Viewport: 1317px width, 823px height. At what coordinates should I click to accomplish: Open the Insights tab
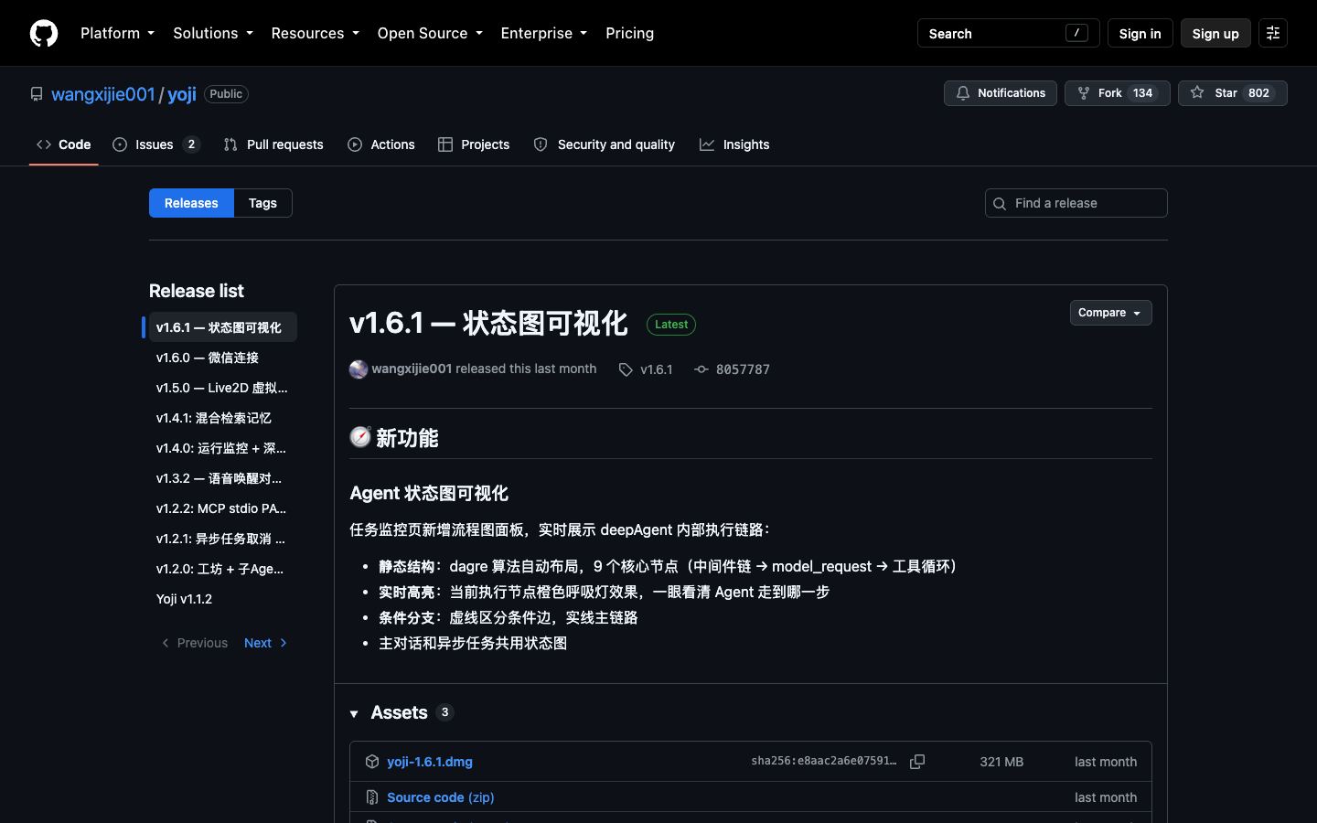[x=734, y=144]
